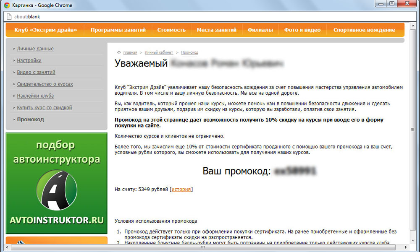The image size is (420, 252).
Task: Click «Купить курс со скидкой» link
Action: (45, 108)
